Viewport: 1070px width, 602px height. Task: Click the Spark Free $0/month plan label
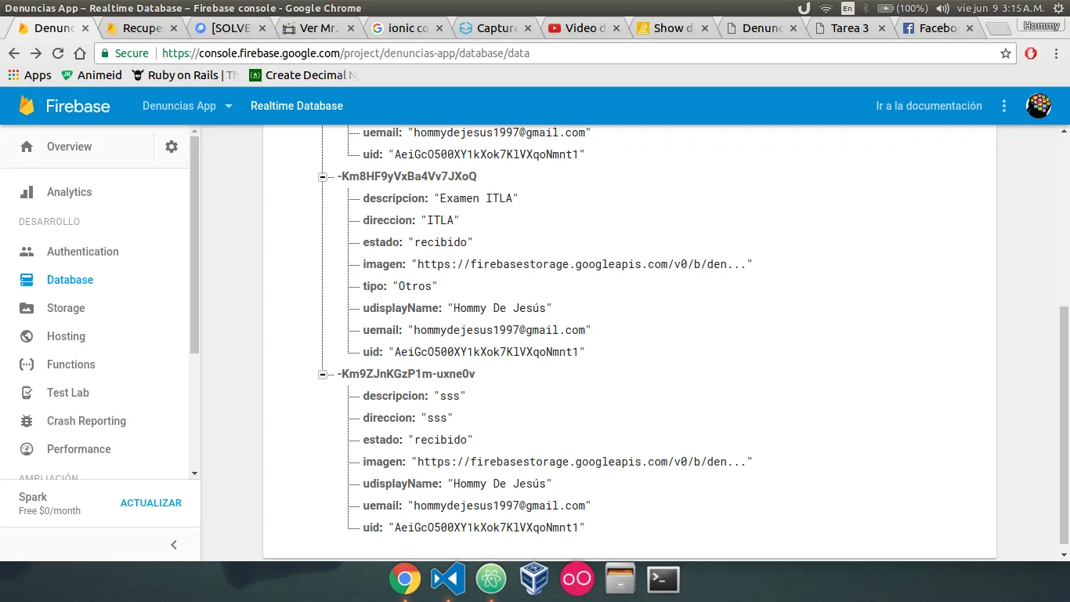[49, 503]
